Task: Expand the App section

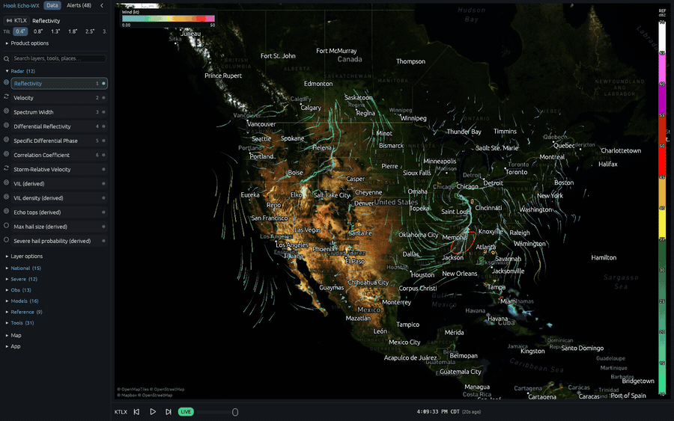Action: pos(13,346)
